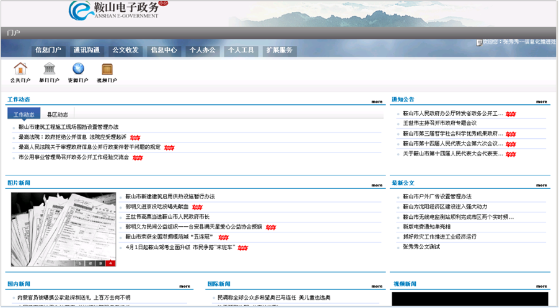
Task: Click the 工作动态 section heading
Action: [x=19, y=99]
